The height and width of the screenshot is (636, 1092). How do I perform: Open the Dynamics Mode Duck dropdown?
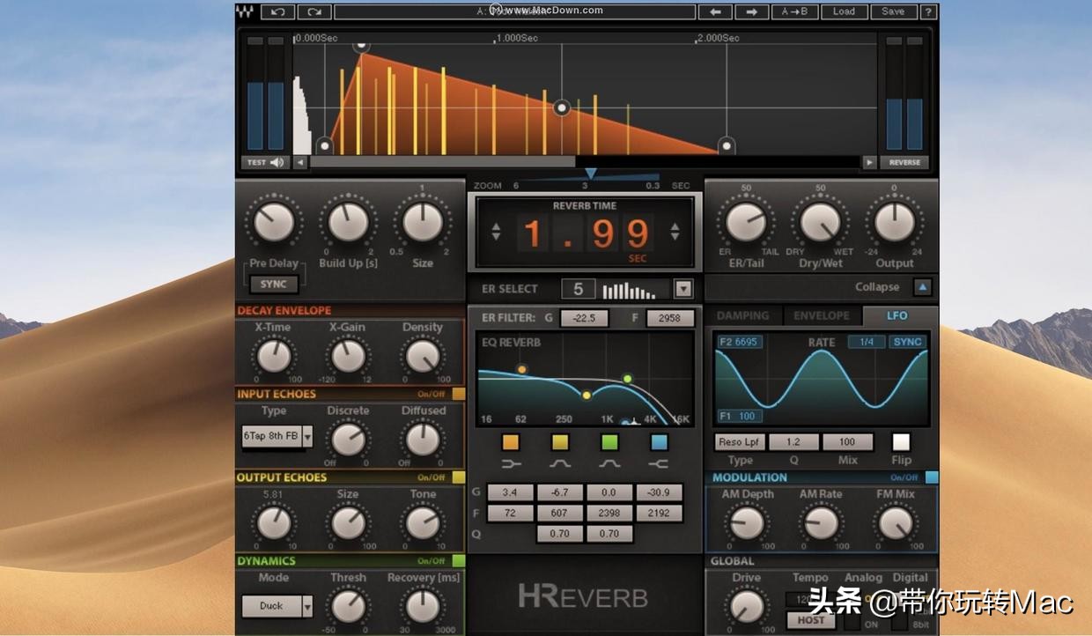point(307,606)
